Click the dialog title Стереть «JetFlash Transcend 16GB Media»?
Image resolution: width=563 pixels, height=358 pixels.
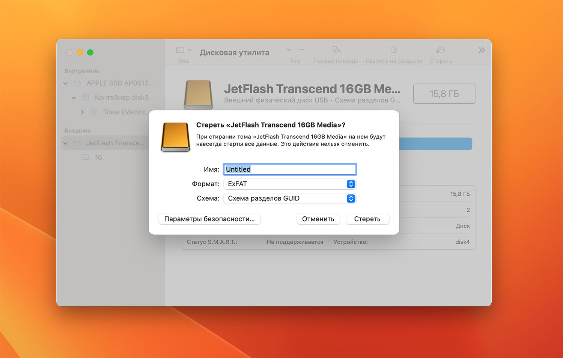271,125
